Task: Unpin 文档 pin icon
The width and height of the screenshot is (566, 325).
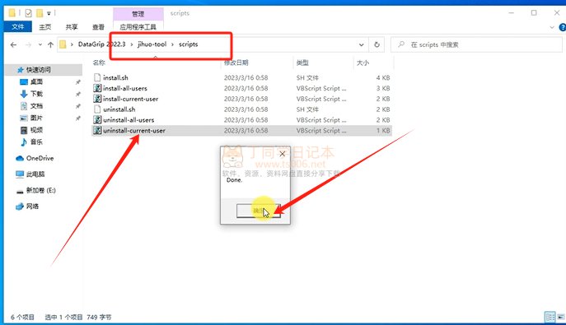Action: pyautogui.click(x=78, y=106)
